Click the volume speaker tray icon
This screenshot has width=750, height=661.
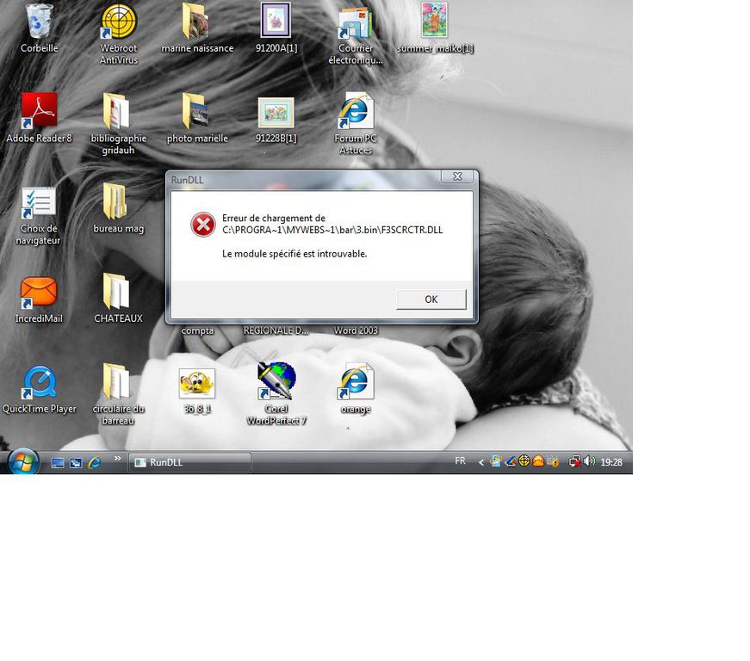pyautogui.click(x=589, y=461)
